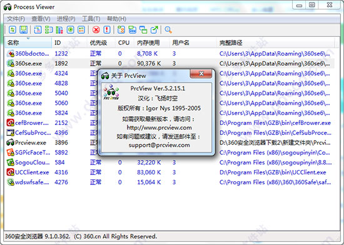Click the 360Safe path for wdswfsafe
344x245 pixels.
coord(275,182)
